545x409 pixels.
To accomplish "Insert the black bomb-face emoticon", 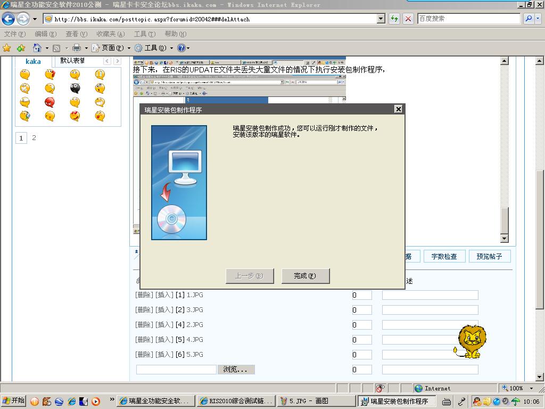I will click(75, 88).
